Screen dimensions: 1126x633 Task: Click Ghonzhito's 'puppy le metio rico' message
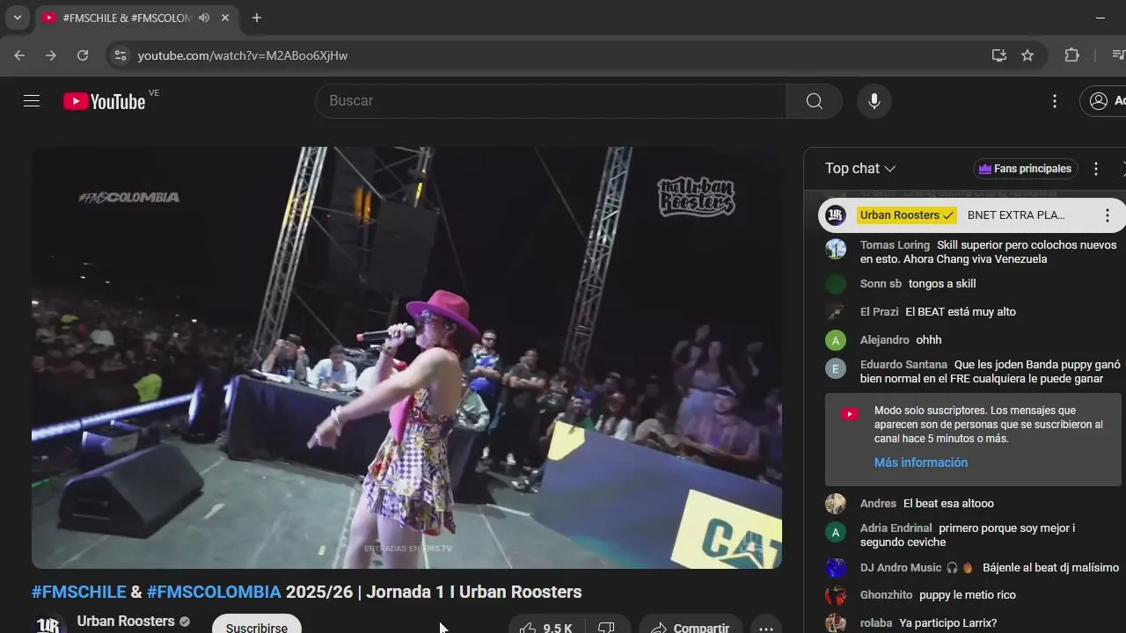[x=968, y=595]
